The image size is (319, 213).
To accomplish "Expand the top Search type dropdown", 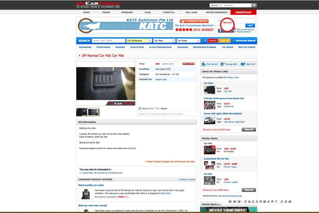I will (x=216, y=5).
